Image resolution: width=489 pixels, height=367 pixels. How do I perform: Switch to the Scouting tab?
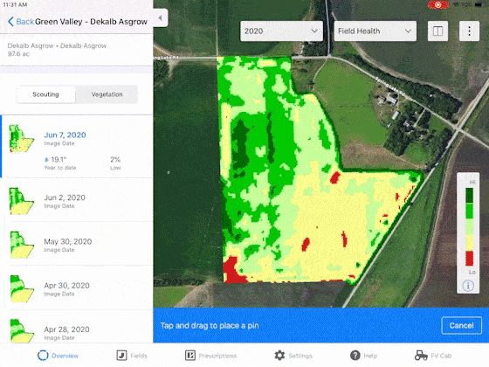[x=45, y=94]
